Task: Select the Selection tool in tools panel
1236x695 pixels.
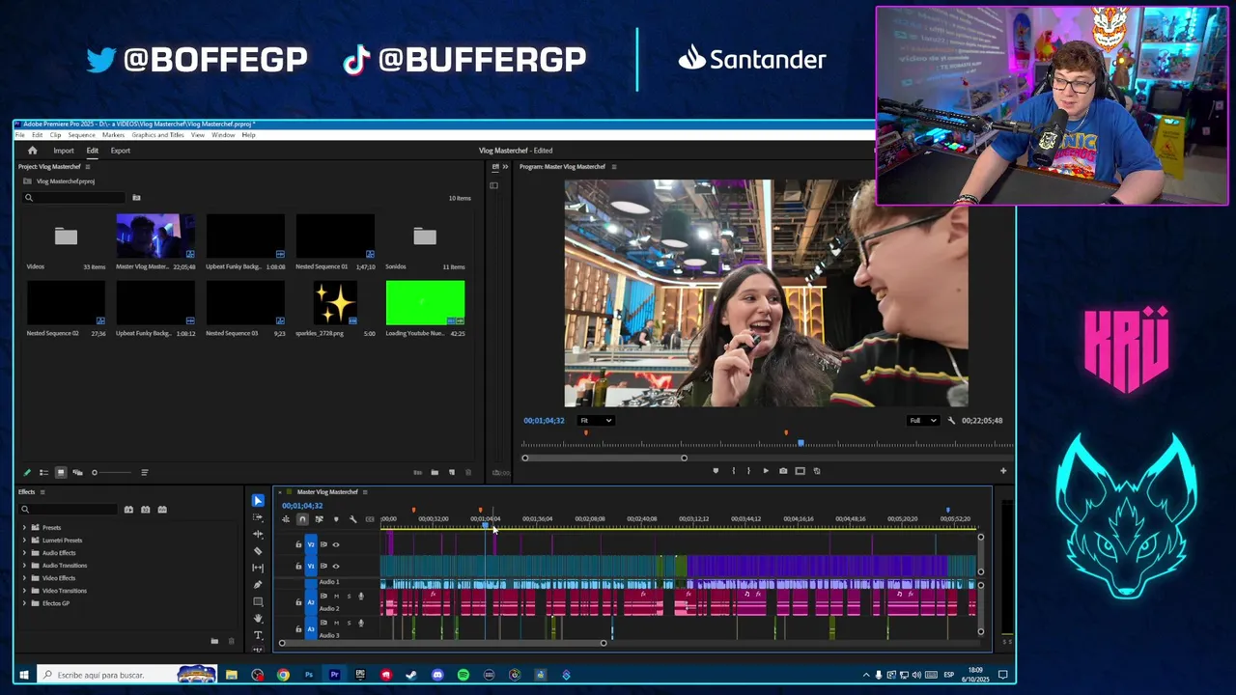Action: (258, 500)
